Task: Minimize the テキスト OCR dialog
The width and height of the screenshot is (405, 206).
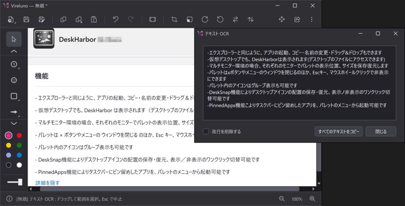Action: pos(360,33)
